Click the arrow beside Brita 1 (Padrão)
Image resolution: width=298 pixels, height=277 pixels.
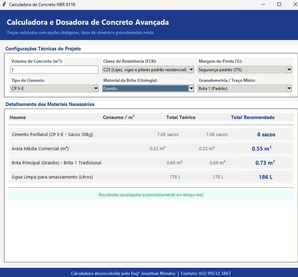point(289,89)
